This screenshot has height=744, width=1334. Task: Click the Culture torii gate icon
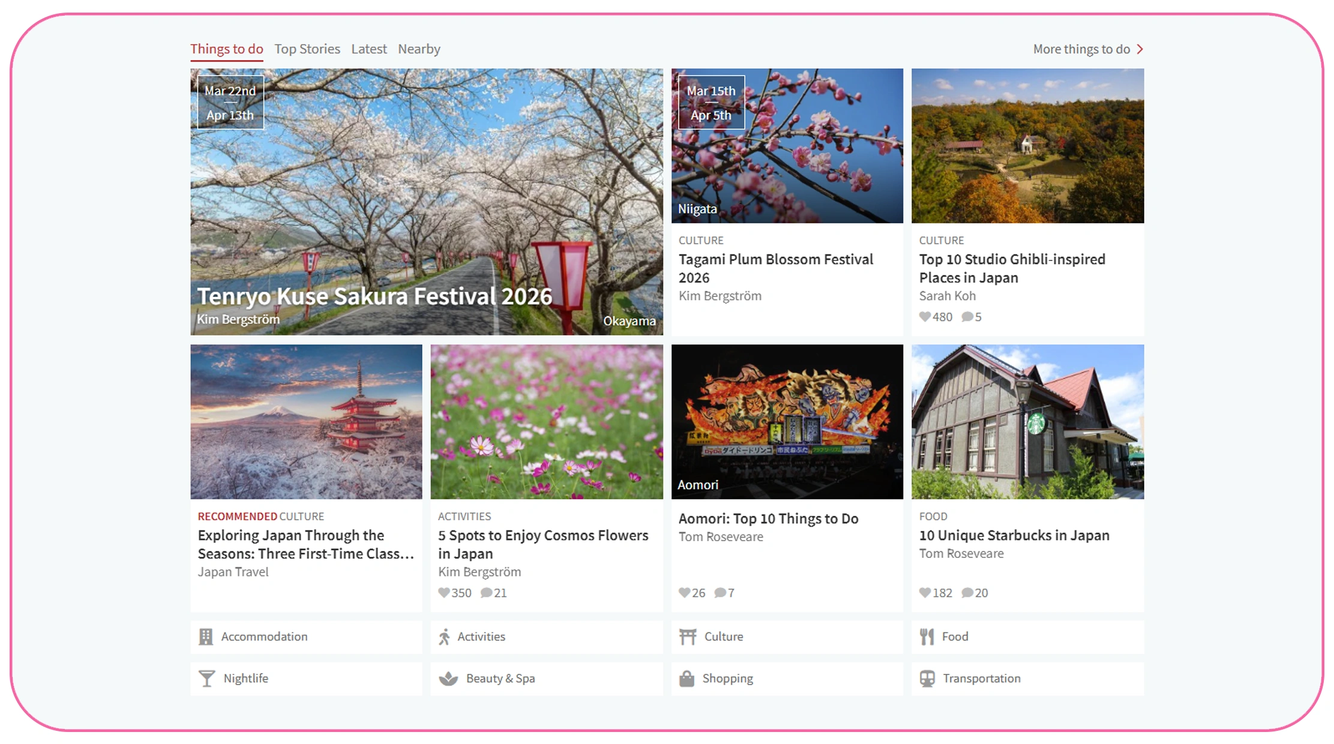[x=688, y=637]
